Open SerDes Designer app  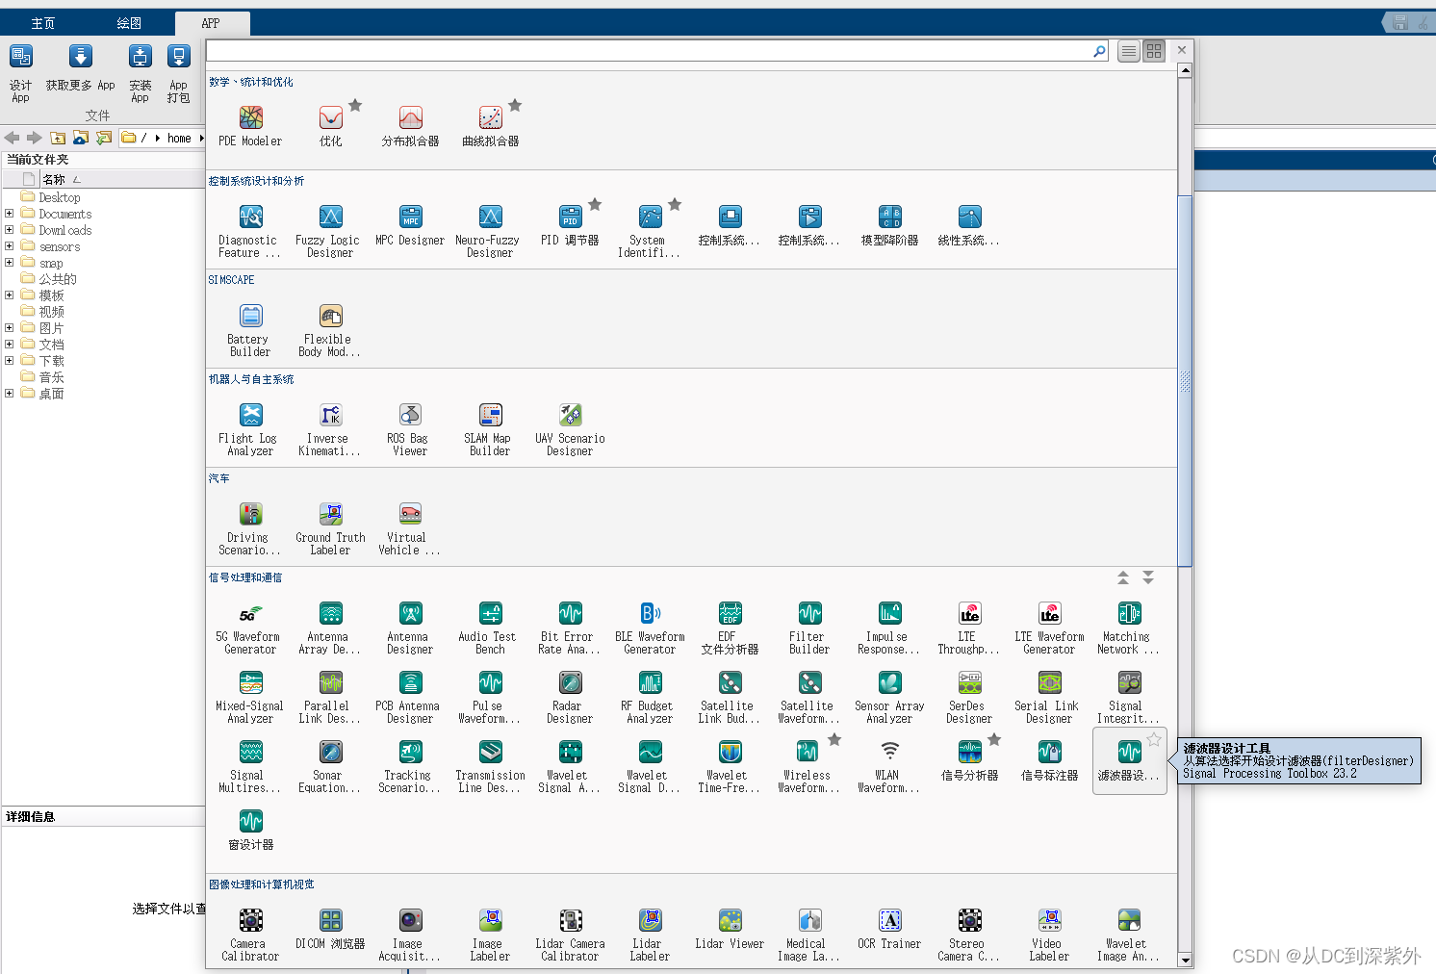tap(969, 697)
